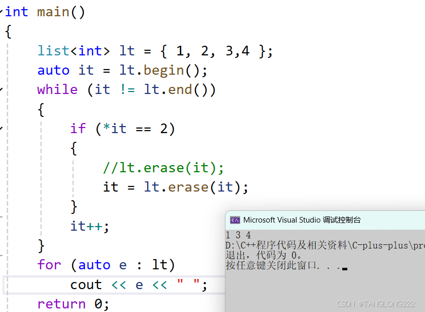Collapse the while loop fold arrow
The image size is (425, 312).
coord(1,89)
